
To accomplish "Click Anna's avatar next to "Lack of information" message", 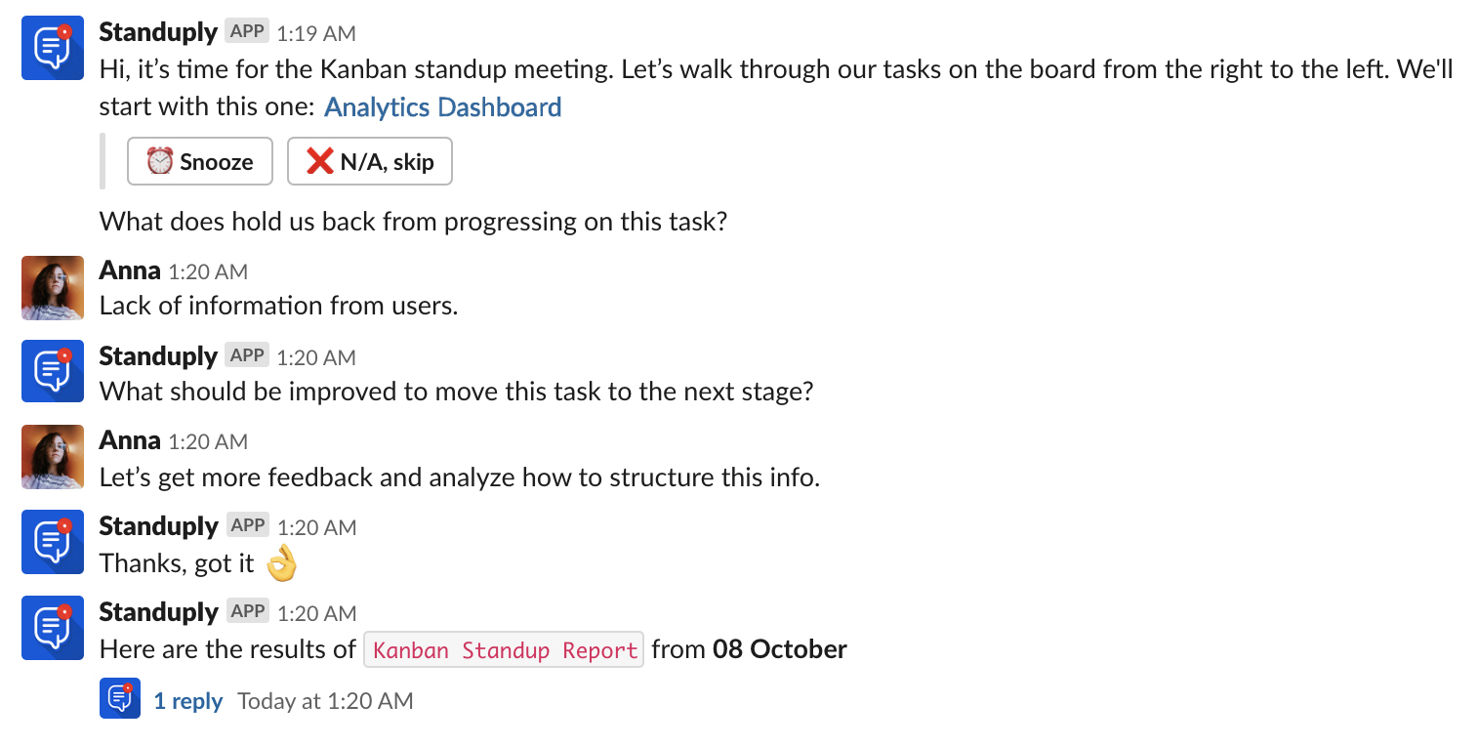I will (53, 287).
